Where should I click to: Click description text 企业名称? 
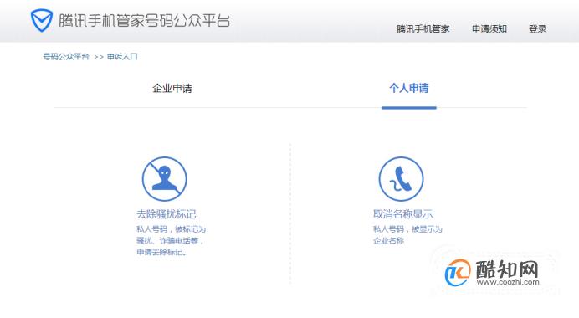[x=388, y=241]
